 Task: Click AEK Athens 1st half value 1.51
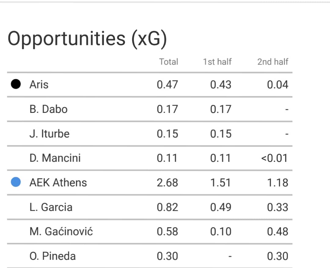221,182
